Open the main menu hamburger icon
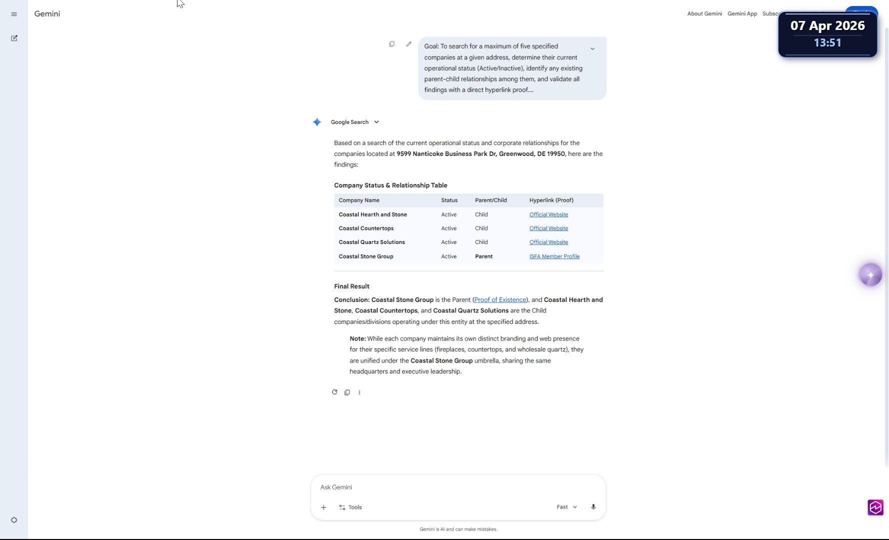889x540 pixels. click(14, 14)
